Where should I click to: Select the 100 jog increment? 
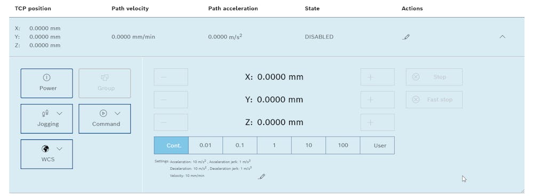[x=343, y=145]
